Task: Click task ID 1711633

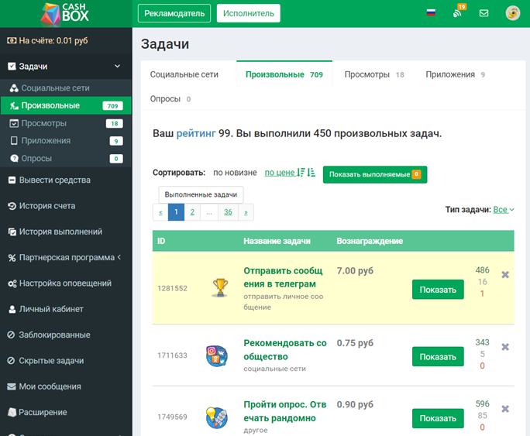Action: point(172,355)
